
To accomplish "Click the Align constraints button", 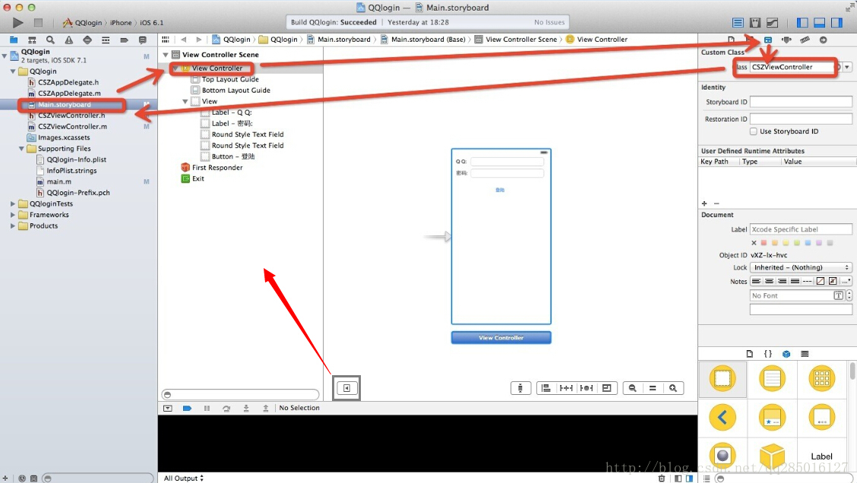I will click(x=546, y=388).
